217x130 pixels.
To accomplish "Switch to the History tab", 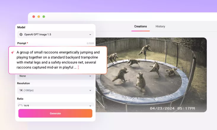I will (160, 26).
